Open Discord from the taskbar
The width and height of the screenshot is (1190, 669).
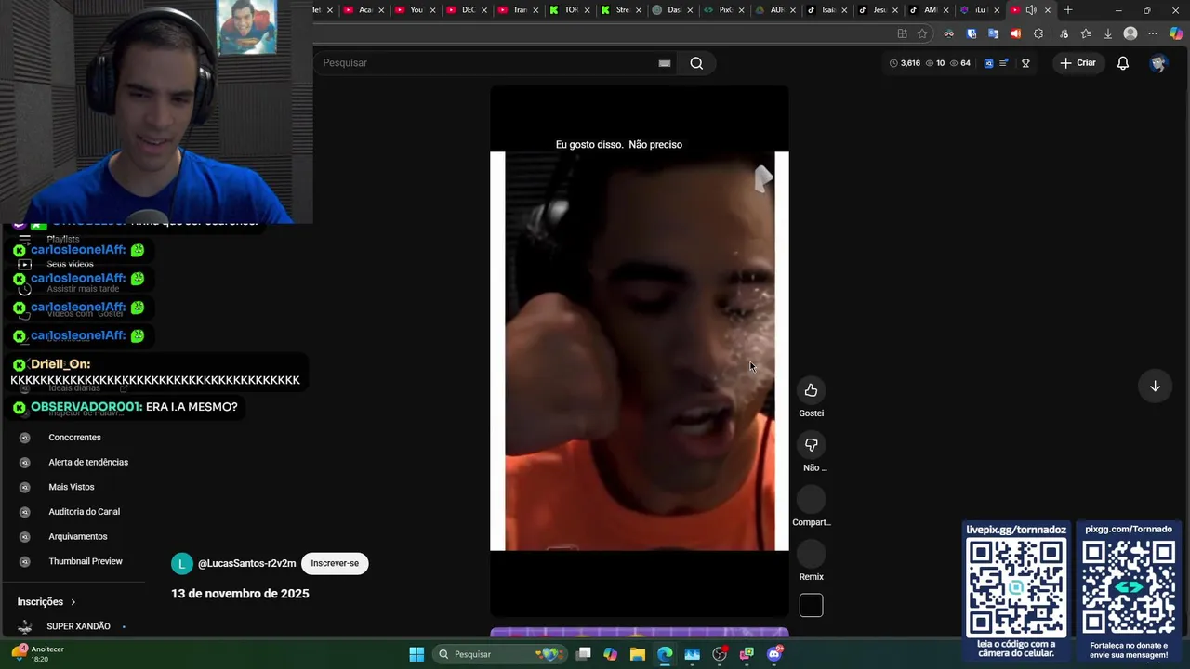[x=774, y=654]
